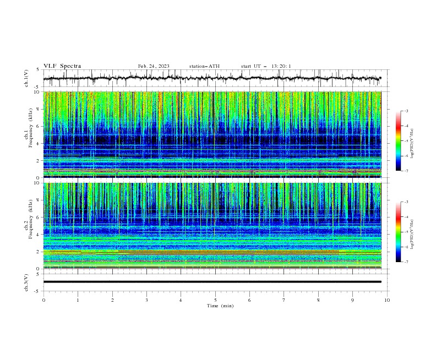Click time axis tick label "8"
This screenshot has height=337, width=436.
tap(318, 300)
